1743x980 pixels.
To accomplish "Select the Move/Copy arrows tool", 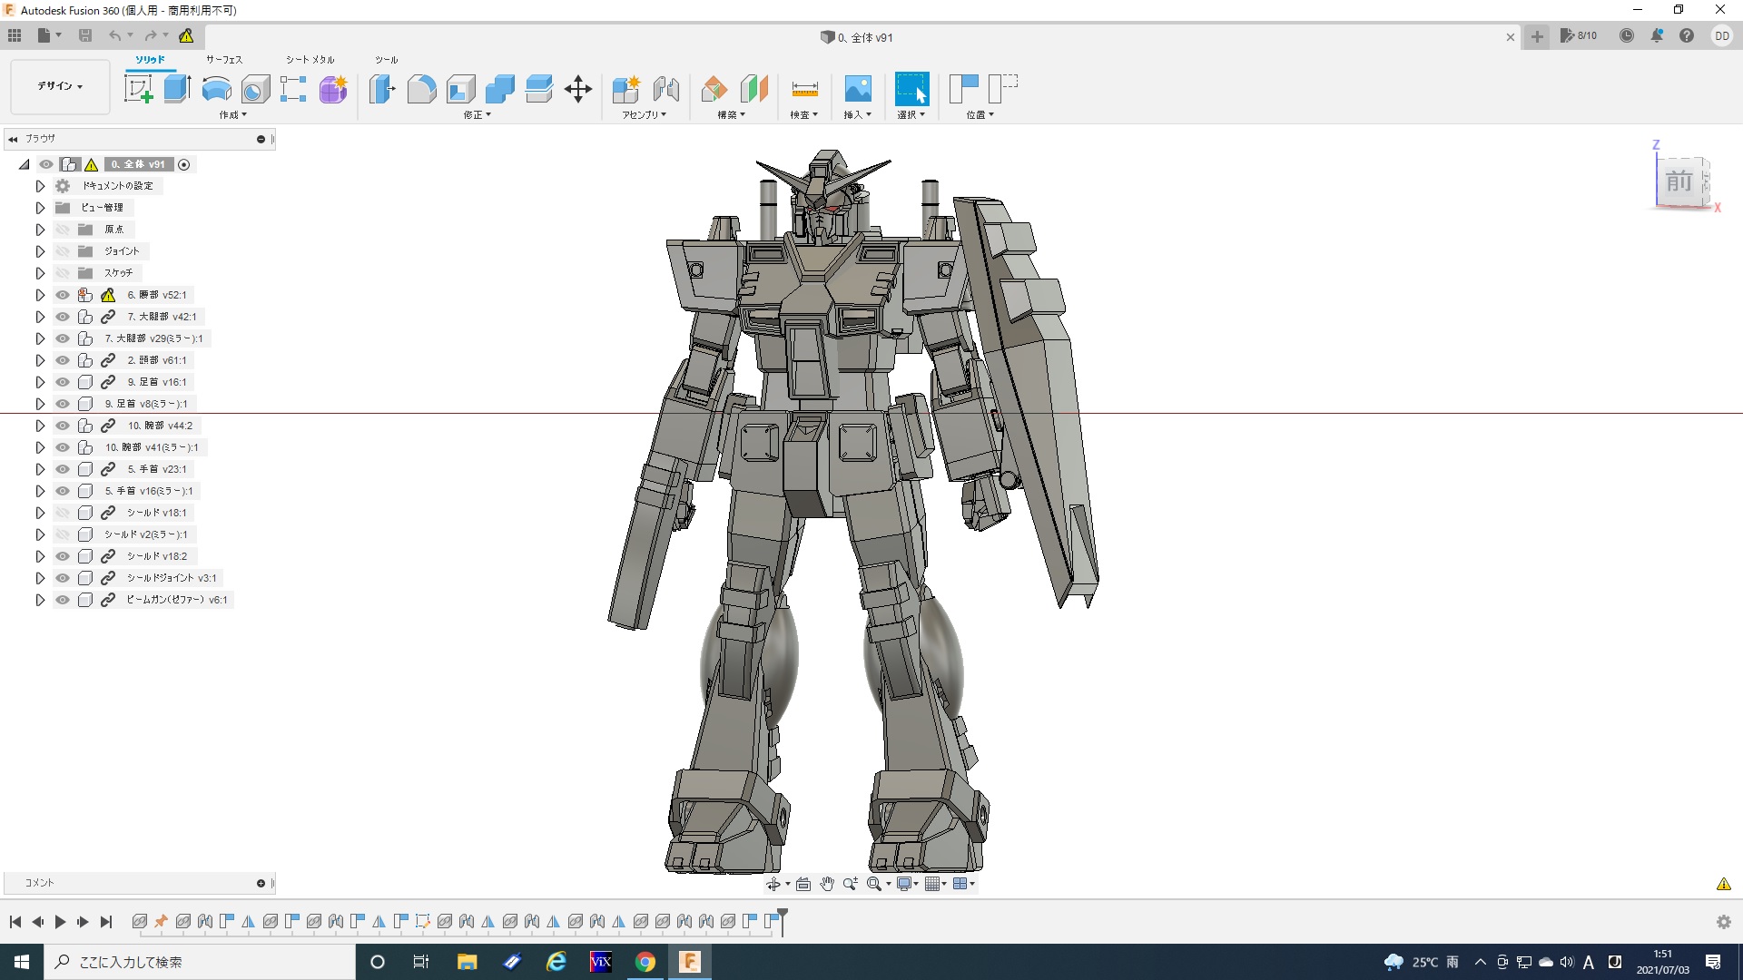I will (x=578, y=89).
